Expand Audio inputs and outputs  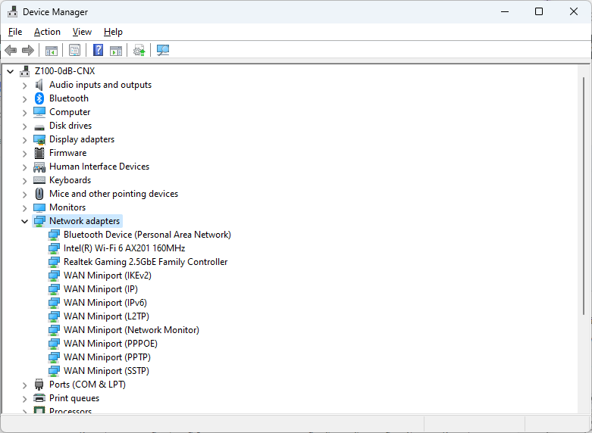click(24, 86)
